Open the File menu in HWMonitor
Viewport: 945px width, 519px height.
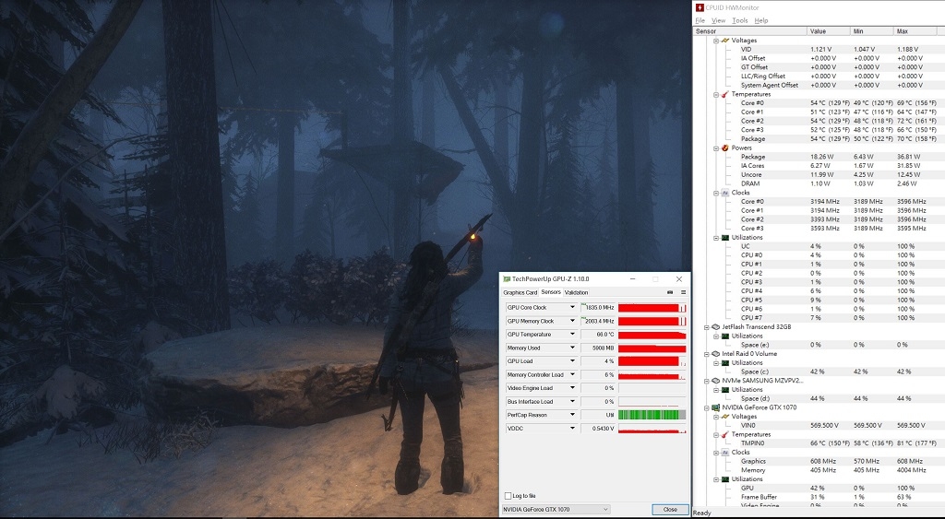coord(700,20)
